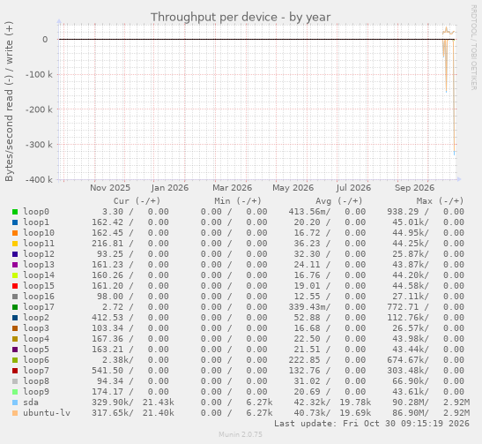The image size is (482, 444).
Task: Click the 'Munin 2.0.75' footer text
Action: click(241, 434)
